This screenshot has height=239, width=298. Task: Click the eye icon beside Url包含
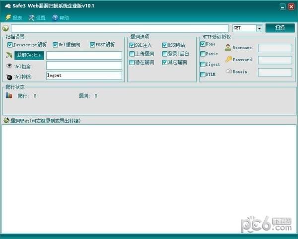tap(9, 66)
